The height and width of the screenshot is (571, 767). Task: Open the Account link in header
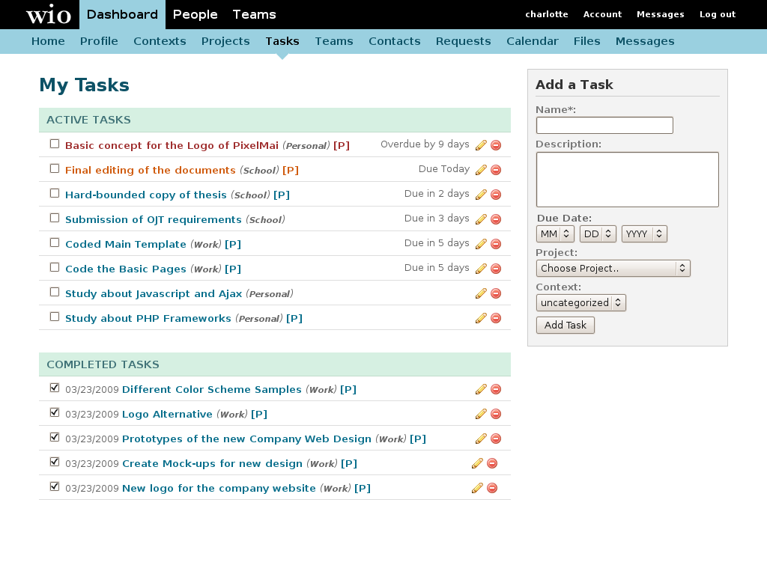pos(602,15)
